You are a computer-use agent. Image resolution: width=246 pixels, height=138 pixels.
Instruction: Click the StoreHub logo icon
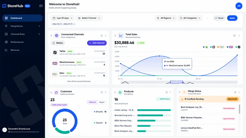click(x=4, y=6)
